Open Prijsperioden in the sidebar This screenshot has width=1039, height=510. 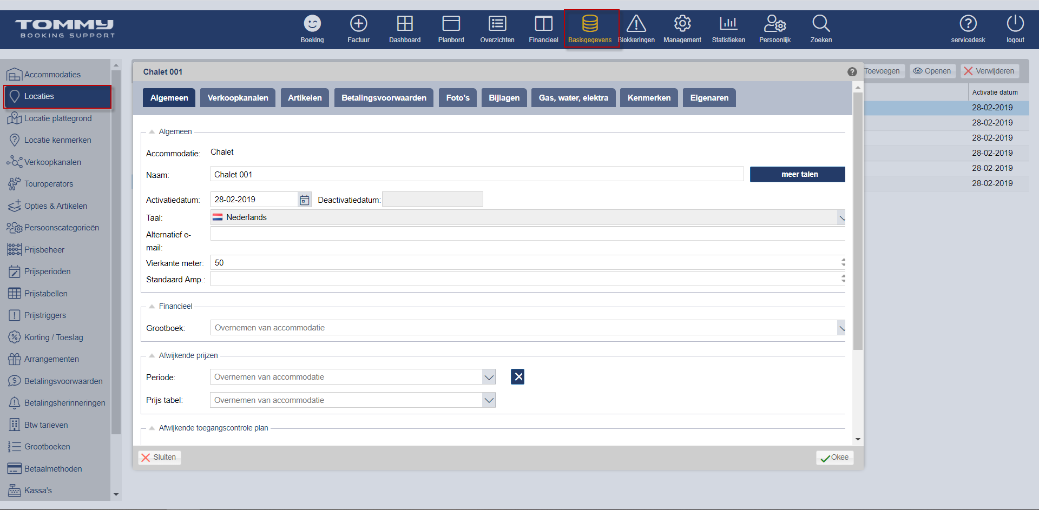tap(56, 271)
